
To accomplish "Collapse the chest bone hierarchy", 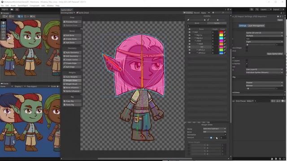I will 195,41.
